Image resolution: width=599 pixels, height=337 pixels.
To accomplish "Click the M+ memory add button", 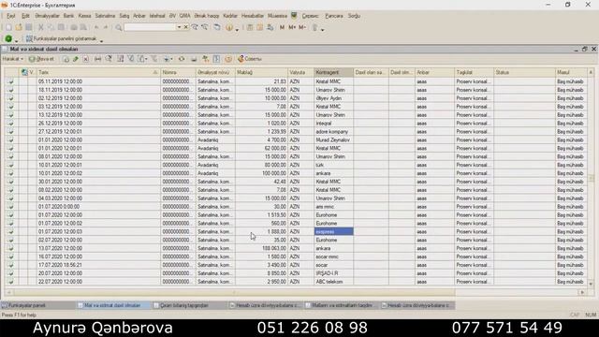I will pyautogui.click(x=292, y=27).
